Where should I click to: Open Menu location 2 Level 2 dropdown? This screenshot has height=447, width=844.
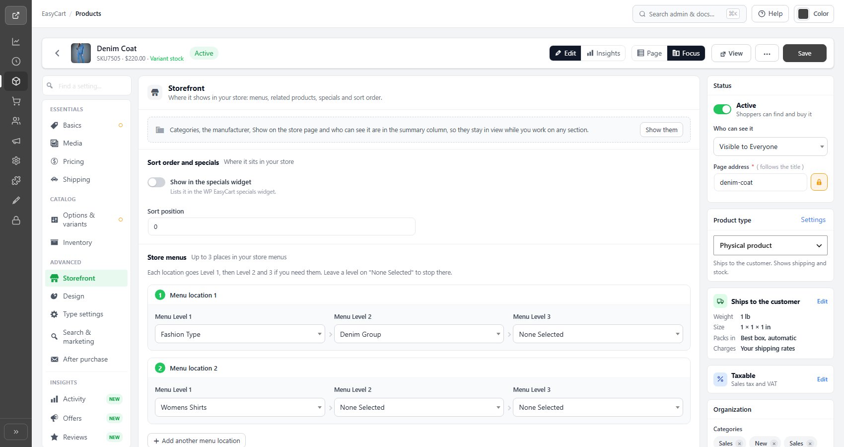tap(419, 407)
